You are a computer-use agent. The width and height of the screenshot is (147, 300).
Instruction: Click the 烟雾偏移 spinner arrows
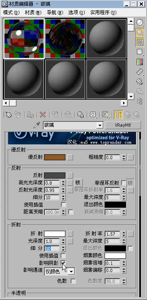click(x=124, y=270)
